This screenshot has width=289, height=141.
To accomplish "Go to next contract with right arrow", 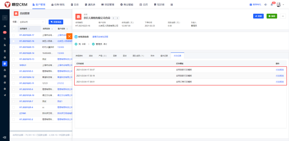I will pos(117,18).
